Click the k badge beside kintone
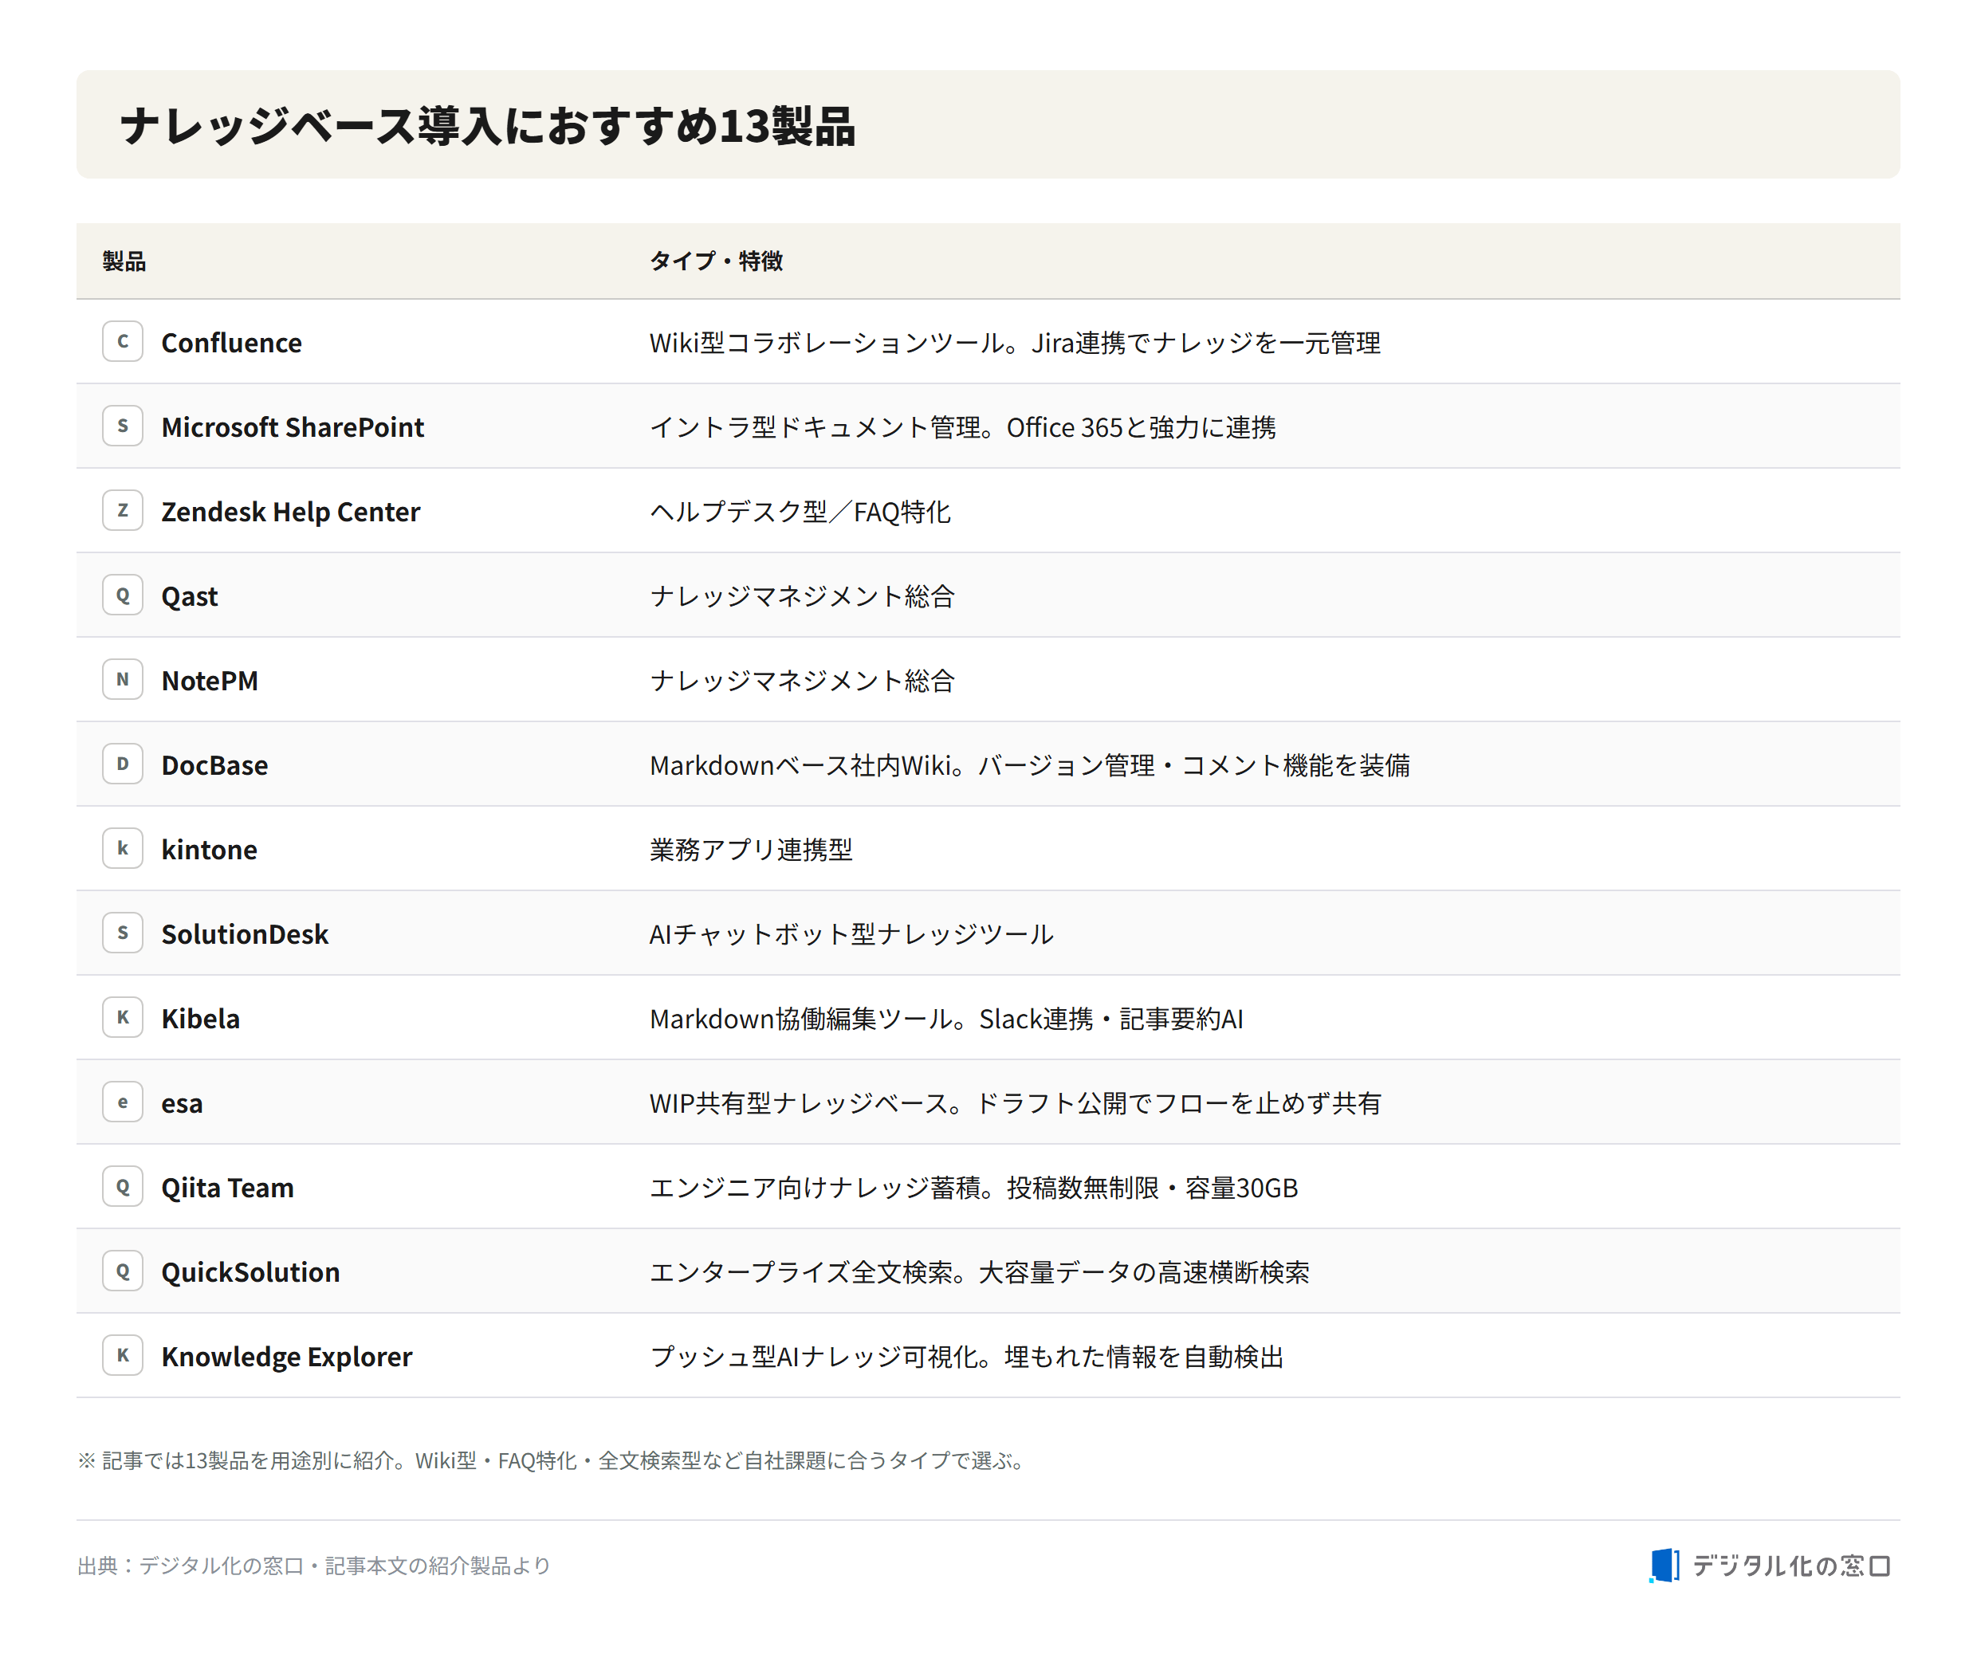Screen dimensions: 1977x1658 click(123, 849)
